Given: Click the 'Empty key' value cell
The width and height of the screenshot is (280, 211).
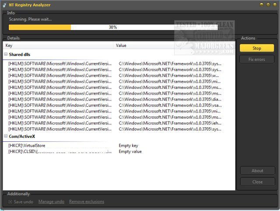Looking at the screenshot, I should coord(128,145).
